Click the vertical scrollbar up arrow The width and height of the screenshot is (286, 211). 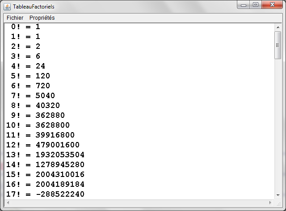278,27
